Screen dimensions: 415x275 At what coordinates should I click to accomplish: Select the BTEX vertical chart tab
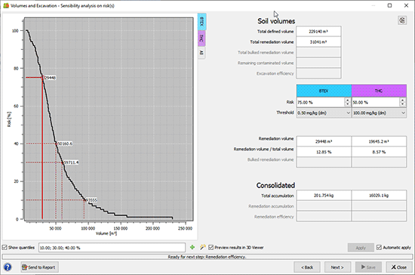(x=201, y=21)
